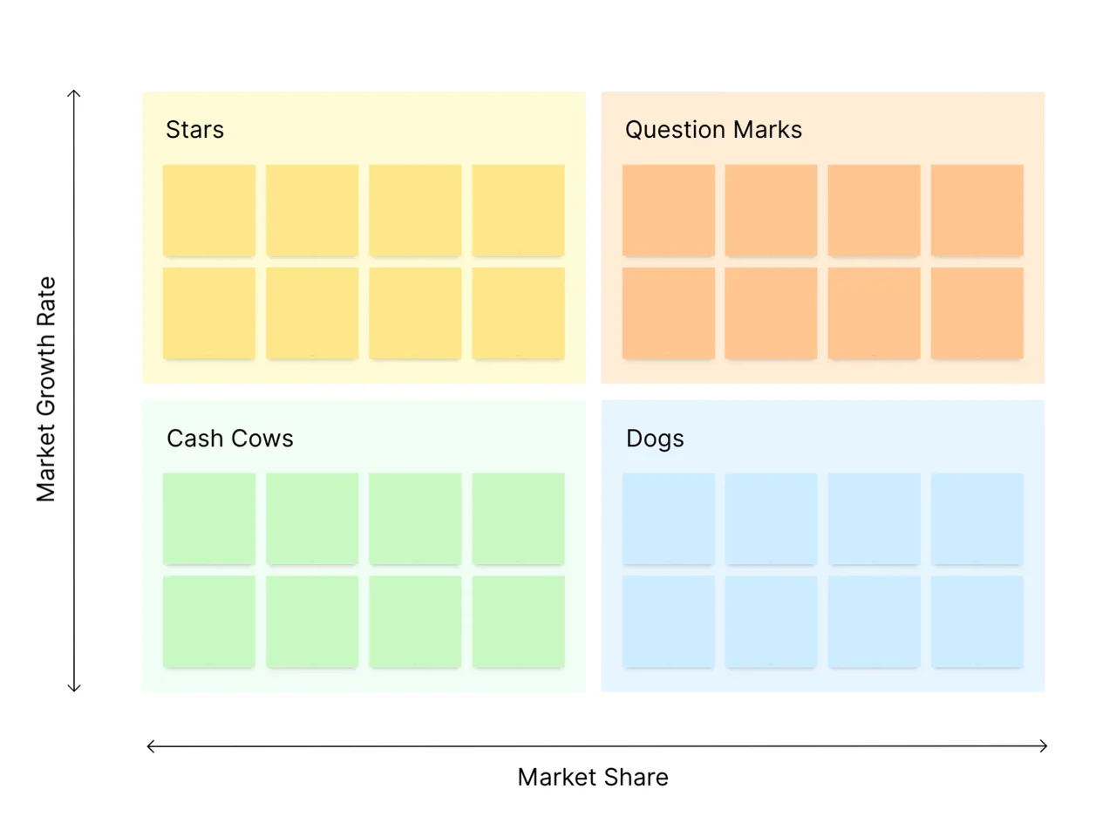Click the first orange note under Question Marks
Screen dimensions: 1116x837
[x=669, y=210]
